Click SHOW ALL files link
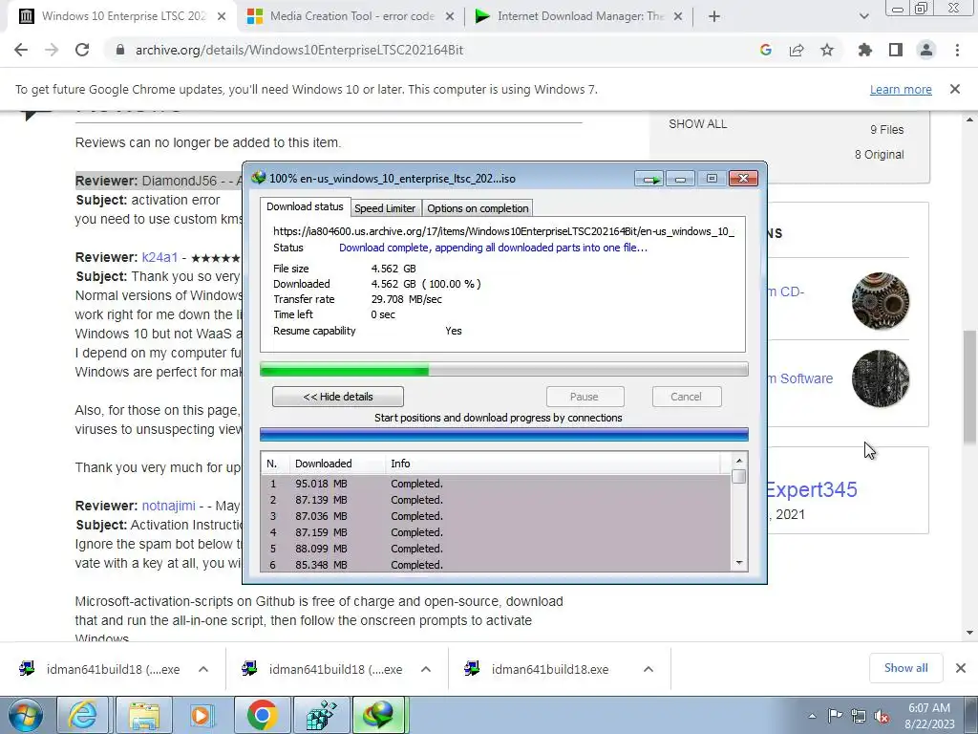The image size is (978, 734). pos(697,123)
